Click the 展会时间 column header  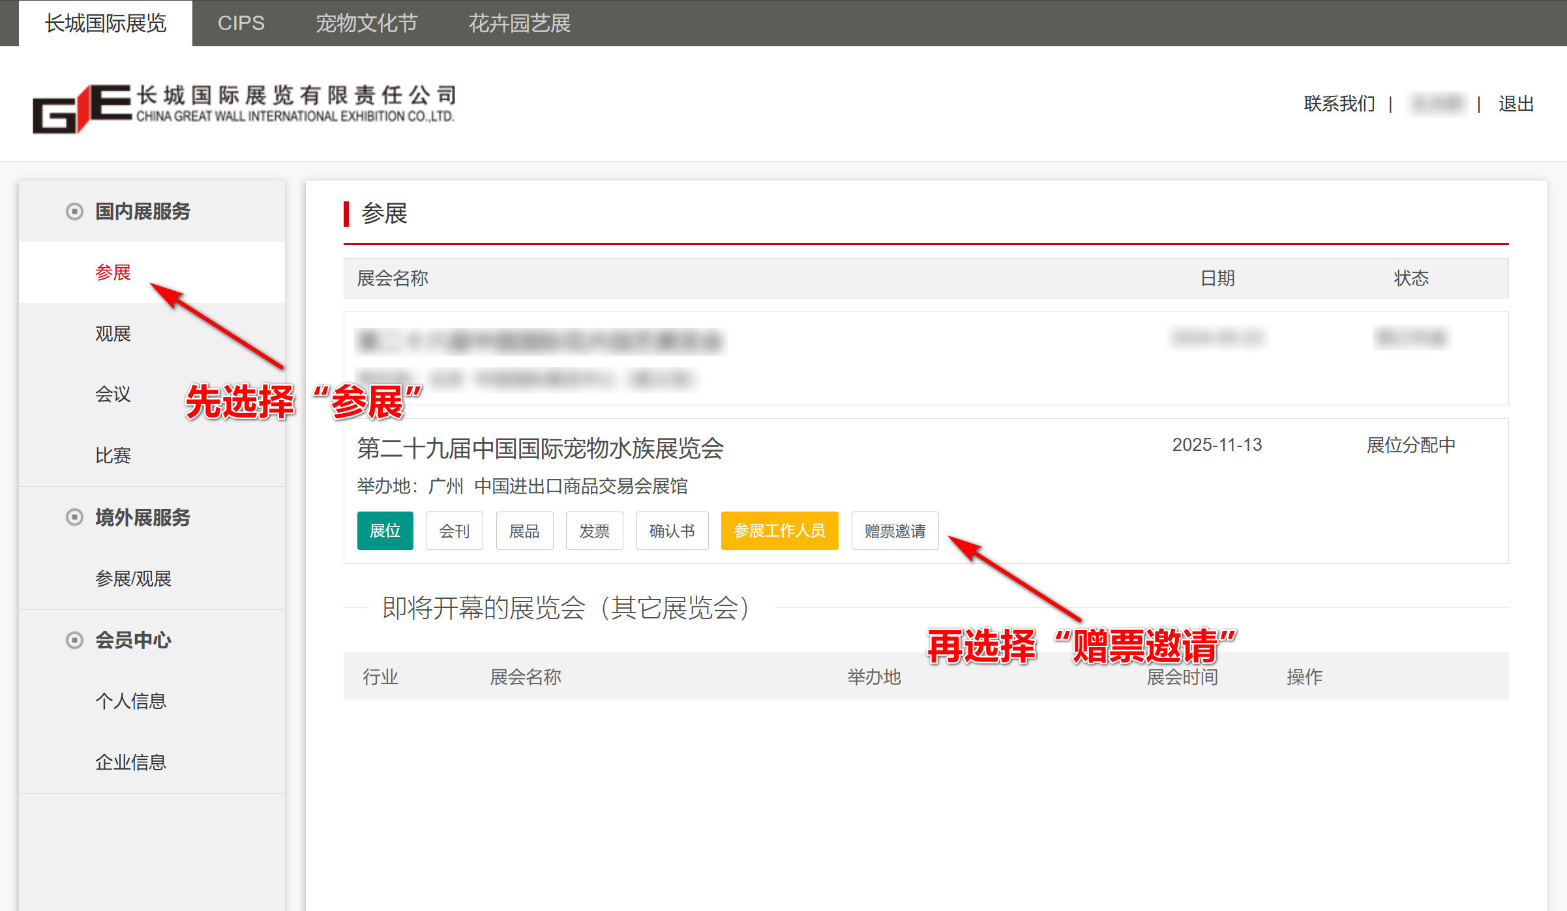point(1182,677)
